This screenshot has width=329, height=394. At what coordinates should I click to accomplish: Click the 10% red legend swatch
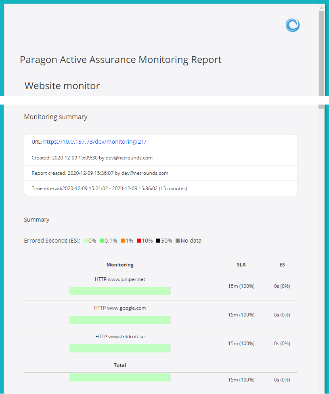click(139, 241)
